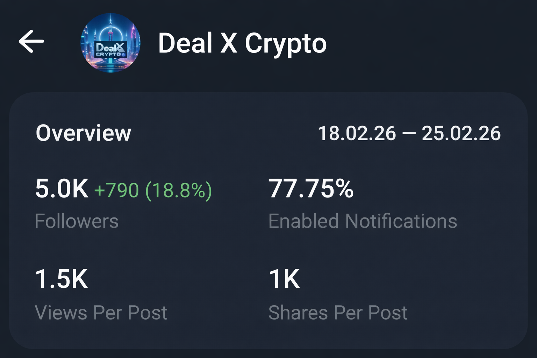Click the green +790 growth indicator
The image size is (537, 358).
115,190
